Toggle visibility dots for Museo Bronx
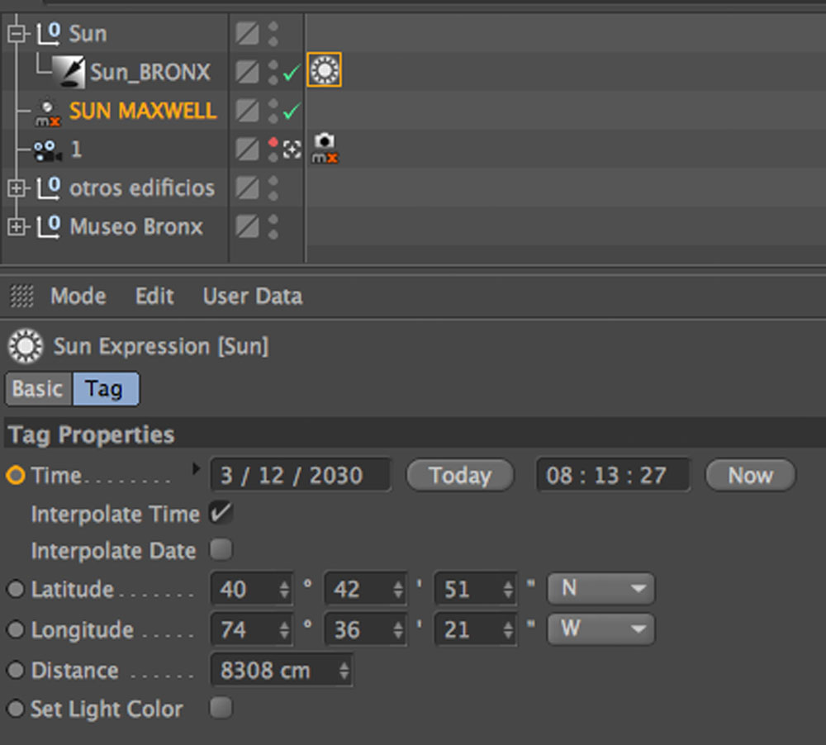Image resolution: width=826 pixels, height=745 pixels. pos(273,226)
